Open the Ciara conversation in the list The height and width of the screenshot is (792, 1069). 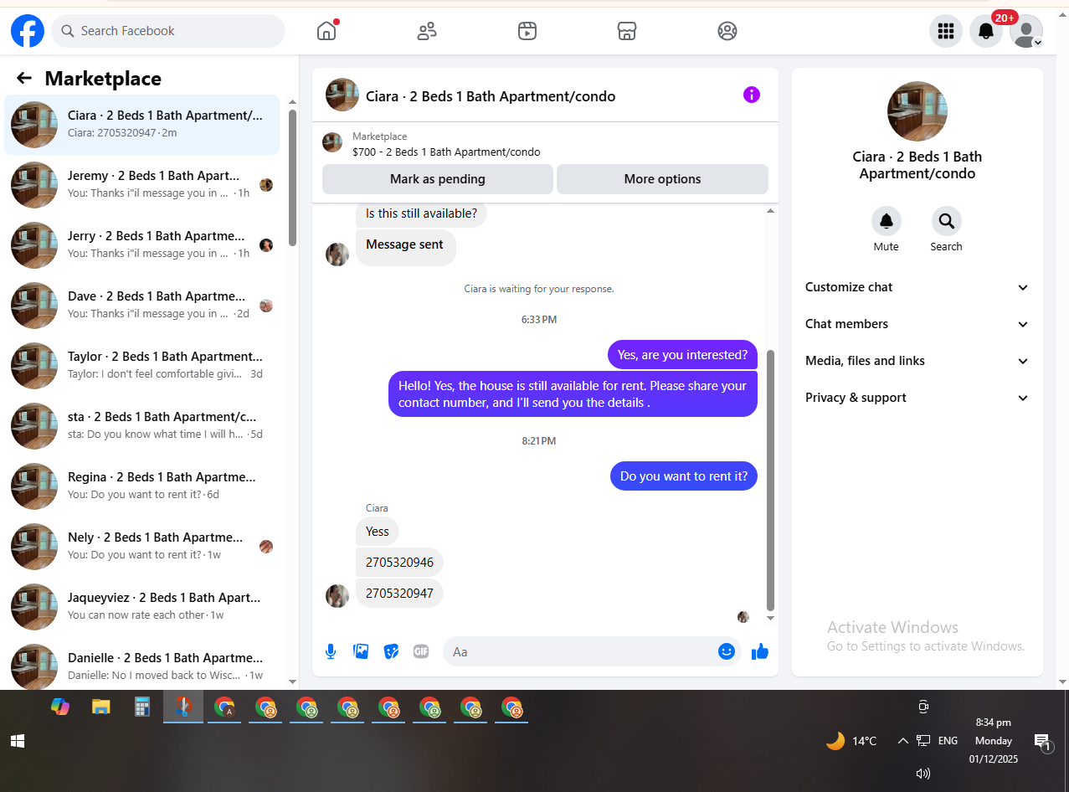[142, 125]
